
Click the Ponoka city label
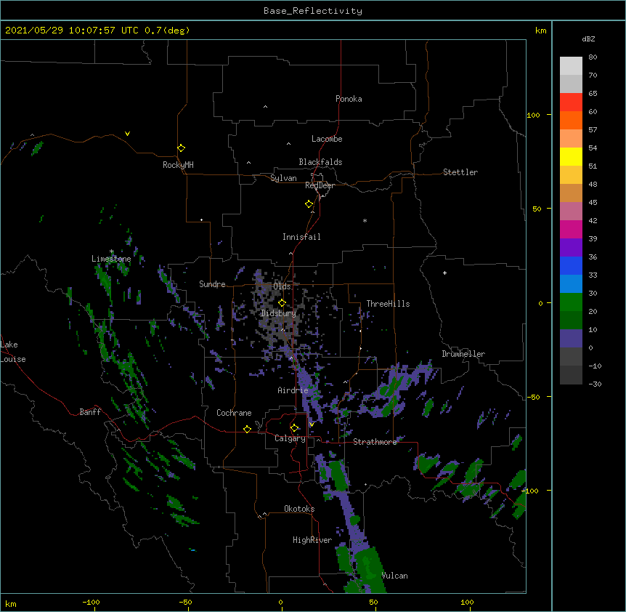[349, 99]
